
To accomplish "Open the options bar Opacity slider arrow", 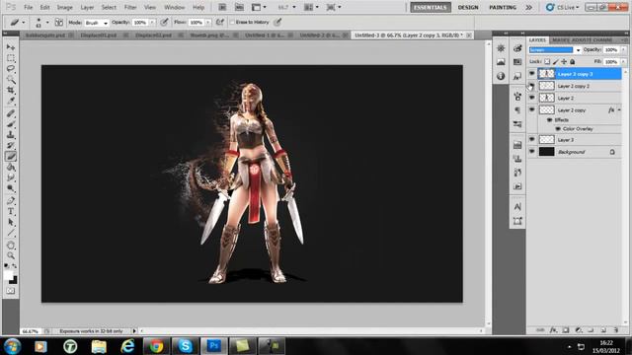I will click(152, 23).
